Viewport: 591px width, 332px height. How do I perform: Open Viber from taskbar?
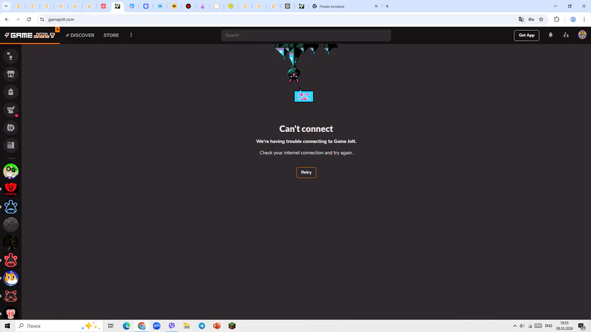(x=171, y=325)
